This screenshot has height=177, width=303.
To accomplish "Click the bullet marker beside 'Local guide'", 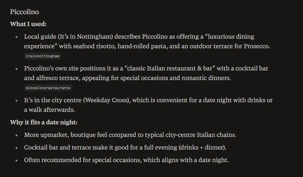I will pyautogui.click(x=17, y=37).
